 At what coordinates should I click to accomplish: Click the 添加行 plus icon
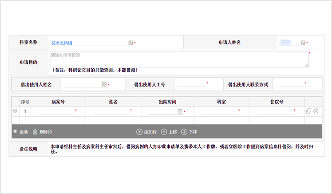139,132
